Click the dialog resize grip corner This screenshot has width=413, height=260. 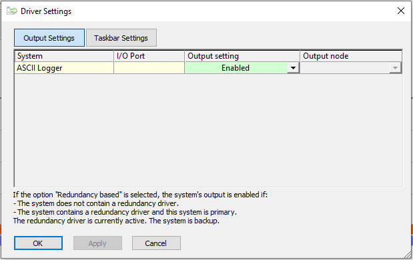[x=408, y=254]
